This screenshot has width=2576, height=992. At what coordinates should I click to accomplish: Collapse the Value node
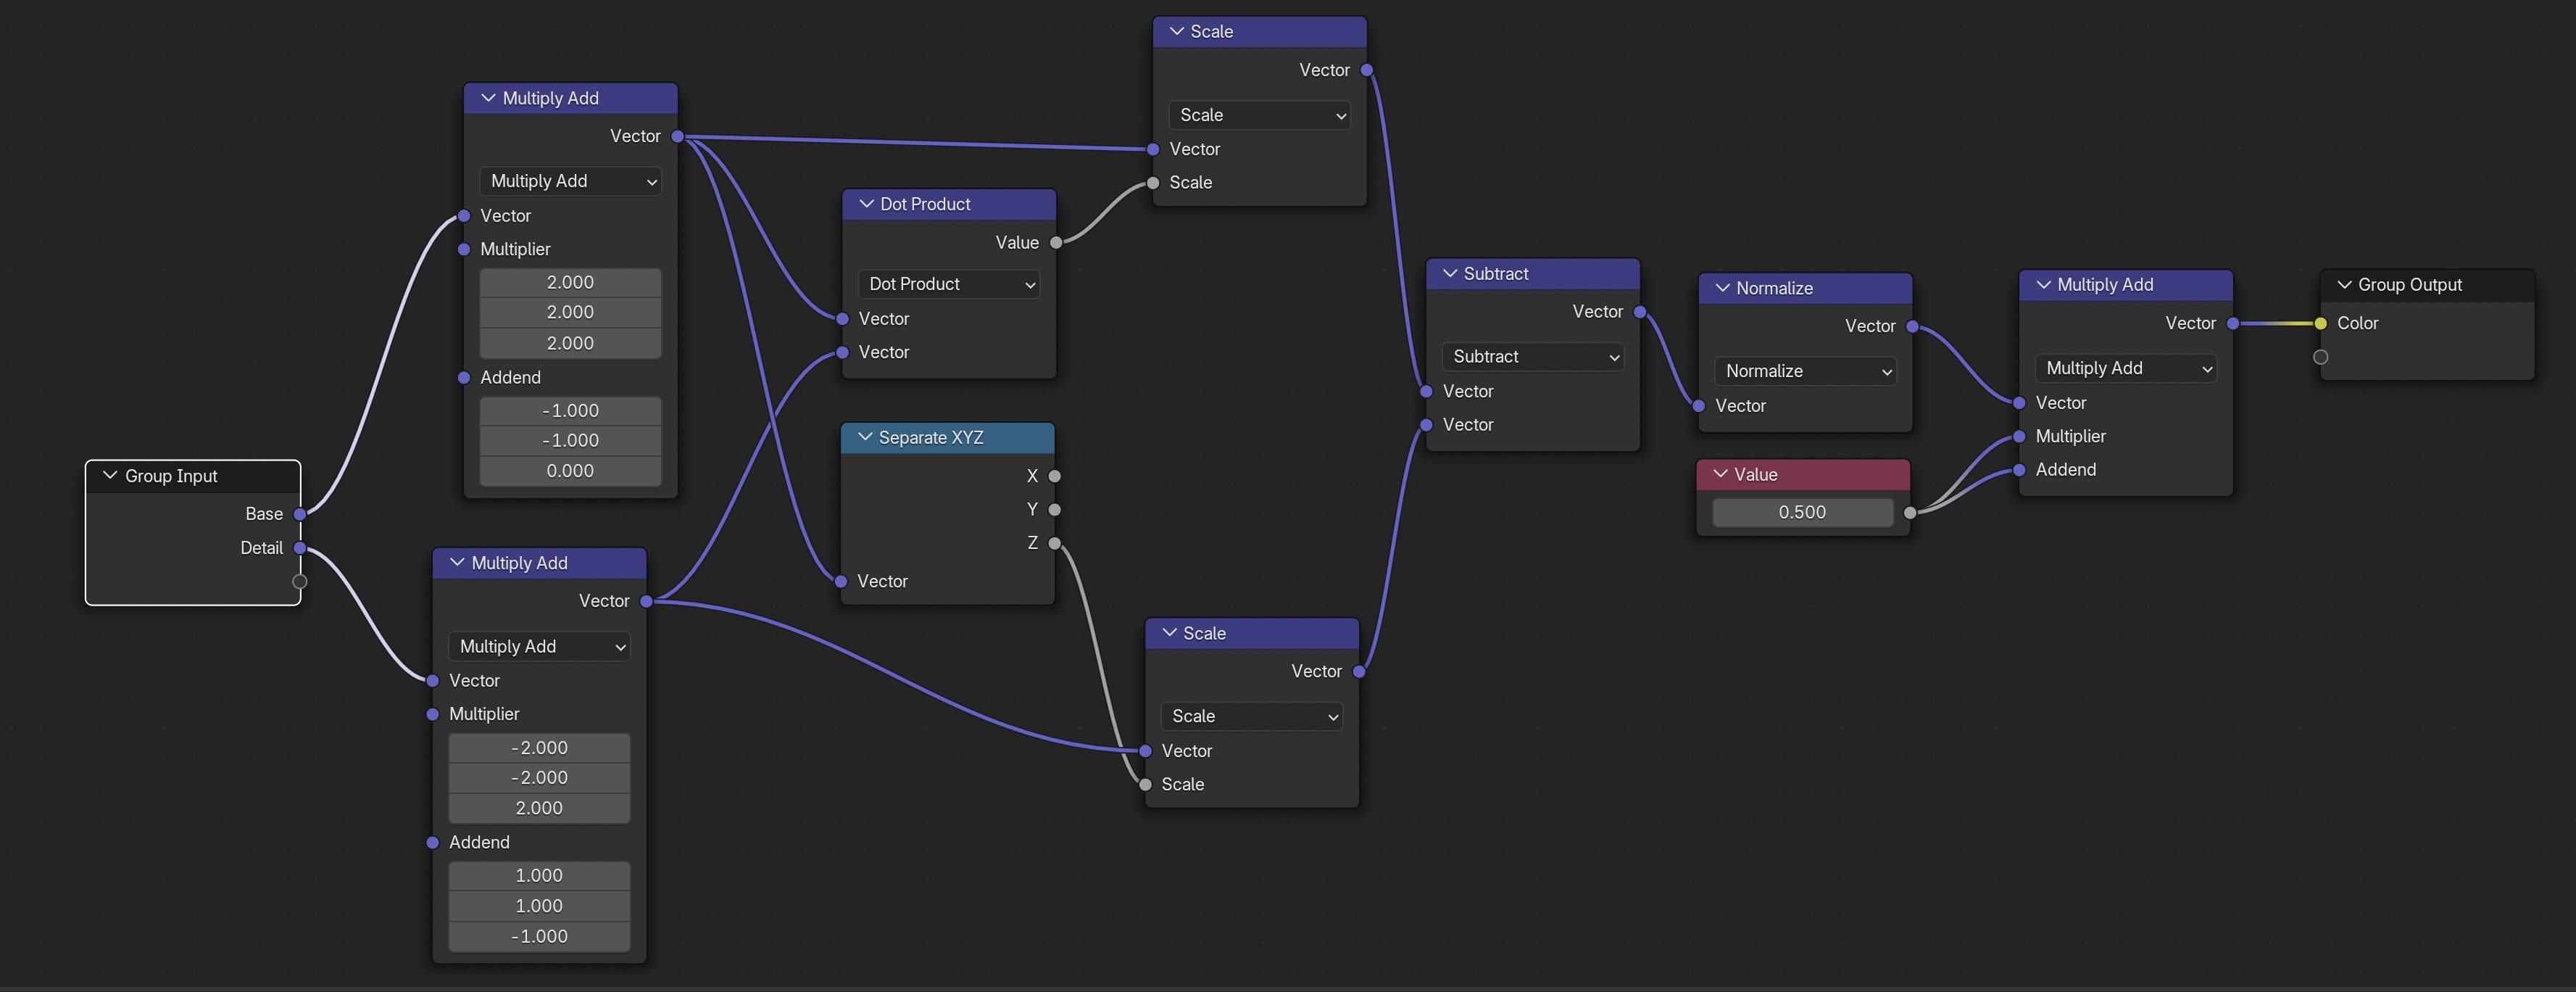point(1720,474)
